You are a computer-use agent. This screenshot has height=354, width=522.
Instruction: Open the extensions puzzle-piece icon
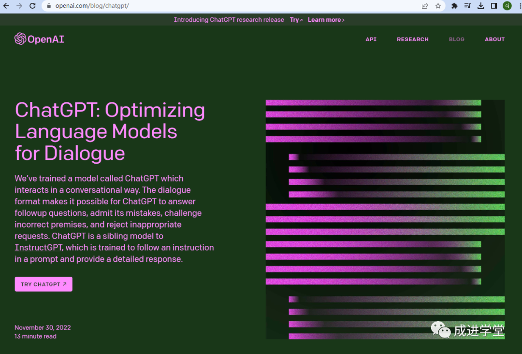click(454, 6)
